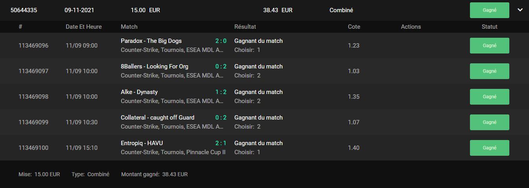The width and height of the screenshot is (529, 188).
Task: Select the Cote column header
Action: [354, 27]
